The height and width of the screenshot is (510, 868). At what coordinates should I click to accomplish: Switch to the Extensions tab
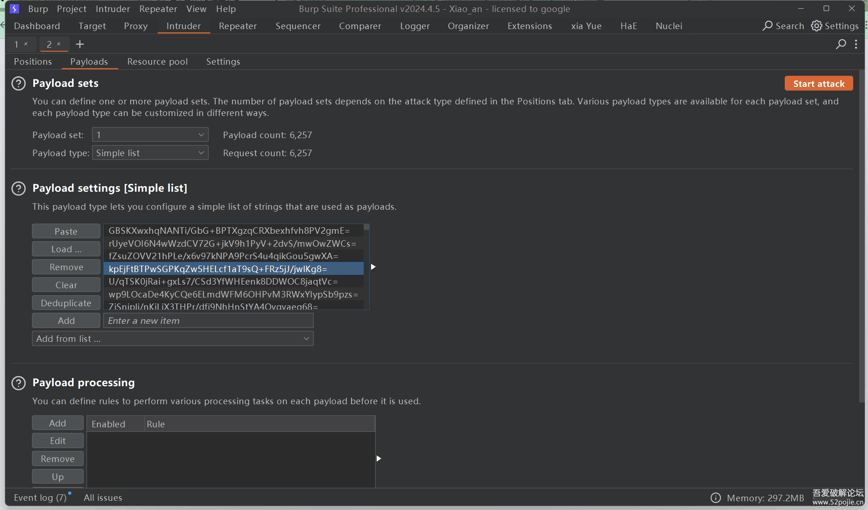click(530, 26)
